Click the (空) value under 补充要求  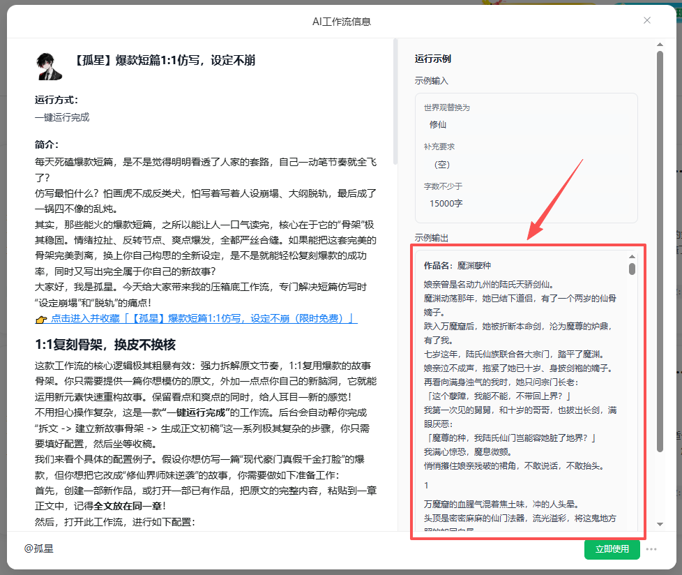(442, 164)
